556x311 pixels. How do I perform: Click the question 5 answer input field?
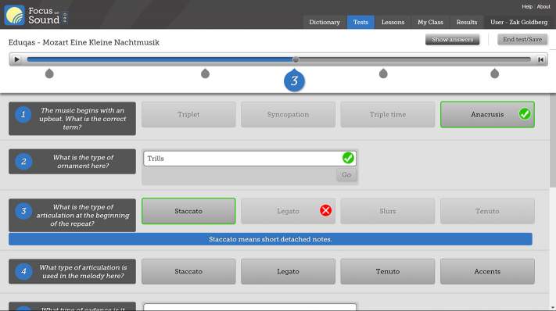[x=249, y=307]
